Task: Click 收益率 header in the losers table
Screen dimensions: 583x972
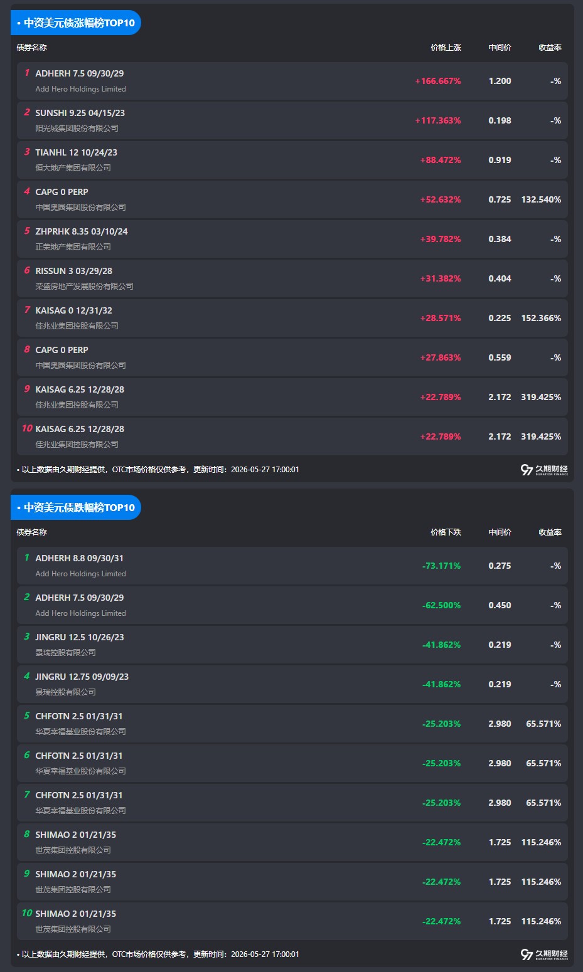Action: (550, 532)
